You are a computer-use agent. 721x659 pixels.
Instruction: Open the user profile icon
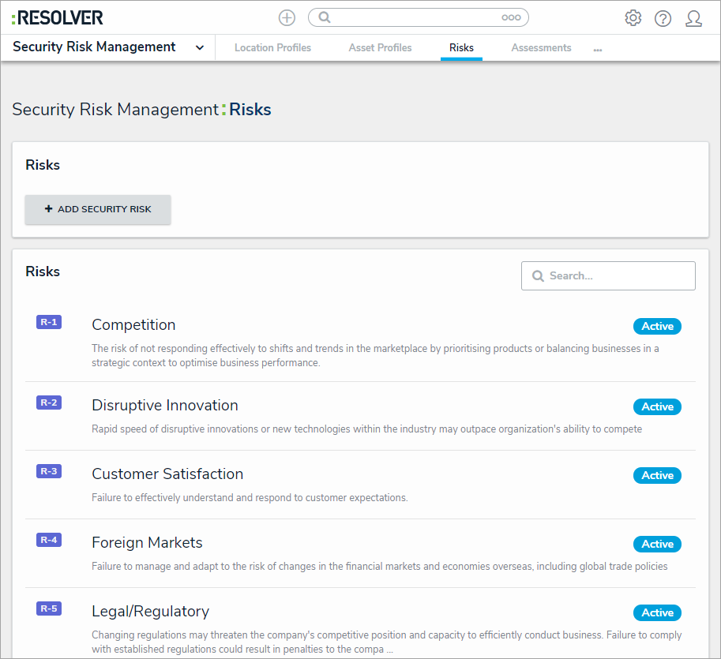coord(693,18)
